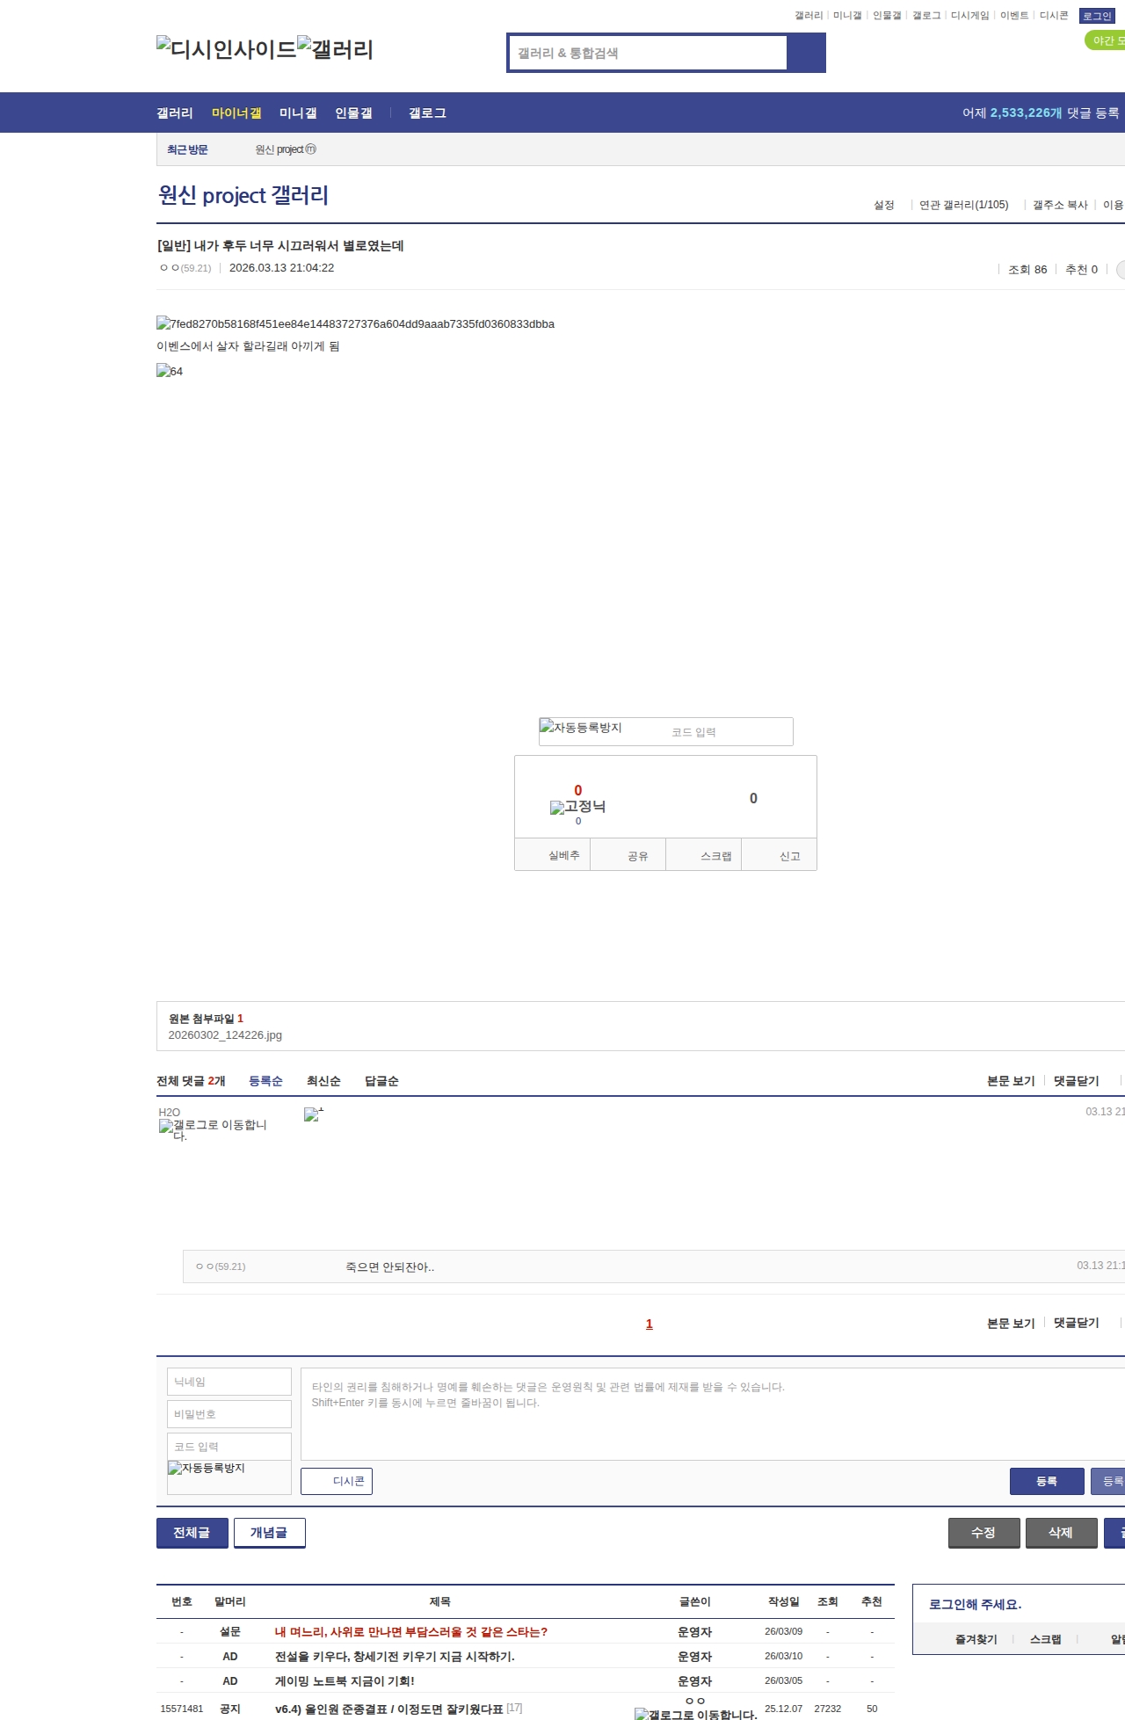The height and width of the screenshot is (1720, 1125).
Task: Report the post with 신고
Action: pyautogui.click(x=780, y=855)
